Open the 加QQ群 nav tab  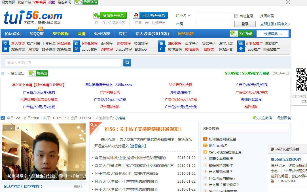(x=36, y=34)
